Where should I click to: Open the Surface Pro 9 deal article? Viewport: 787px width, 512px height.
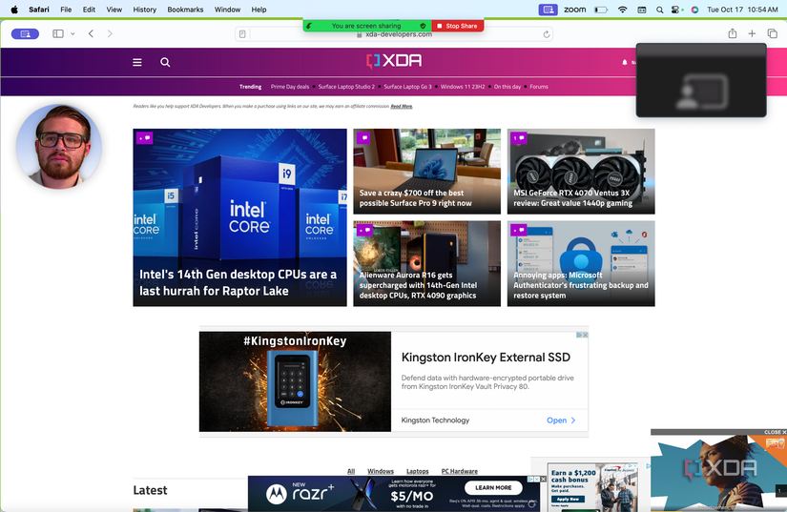tap(426, 171)
